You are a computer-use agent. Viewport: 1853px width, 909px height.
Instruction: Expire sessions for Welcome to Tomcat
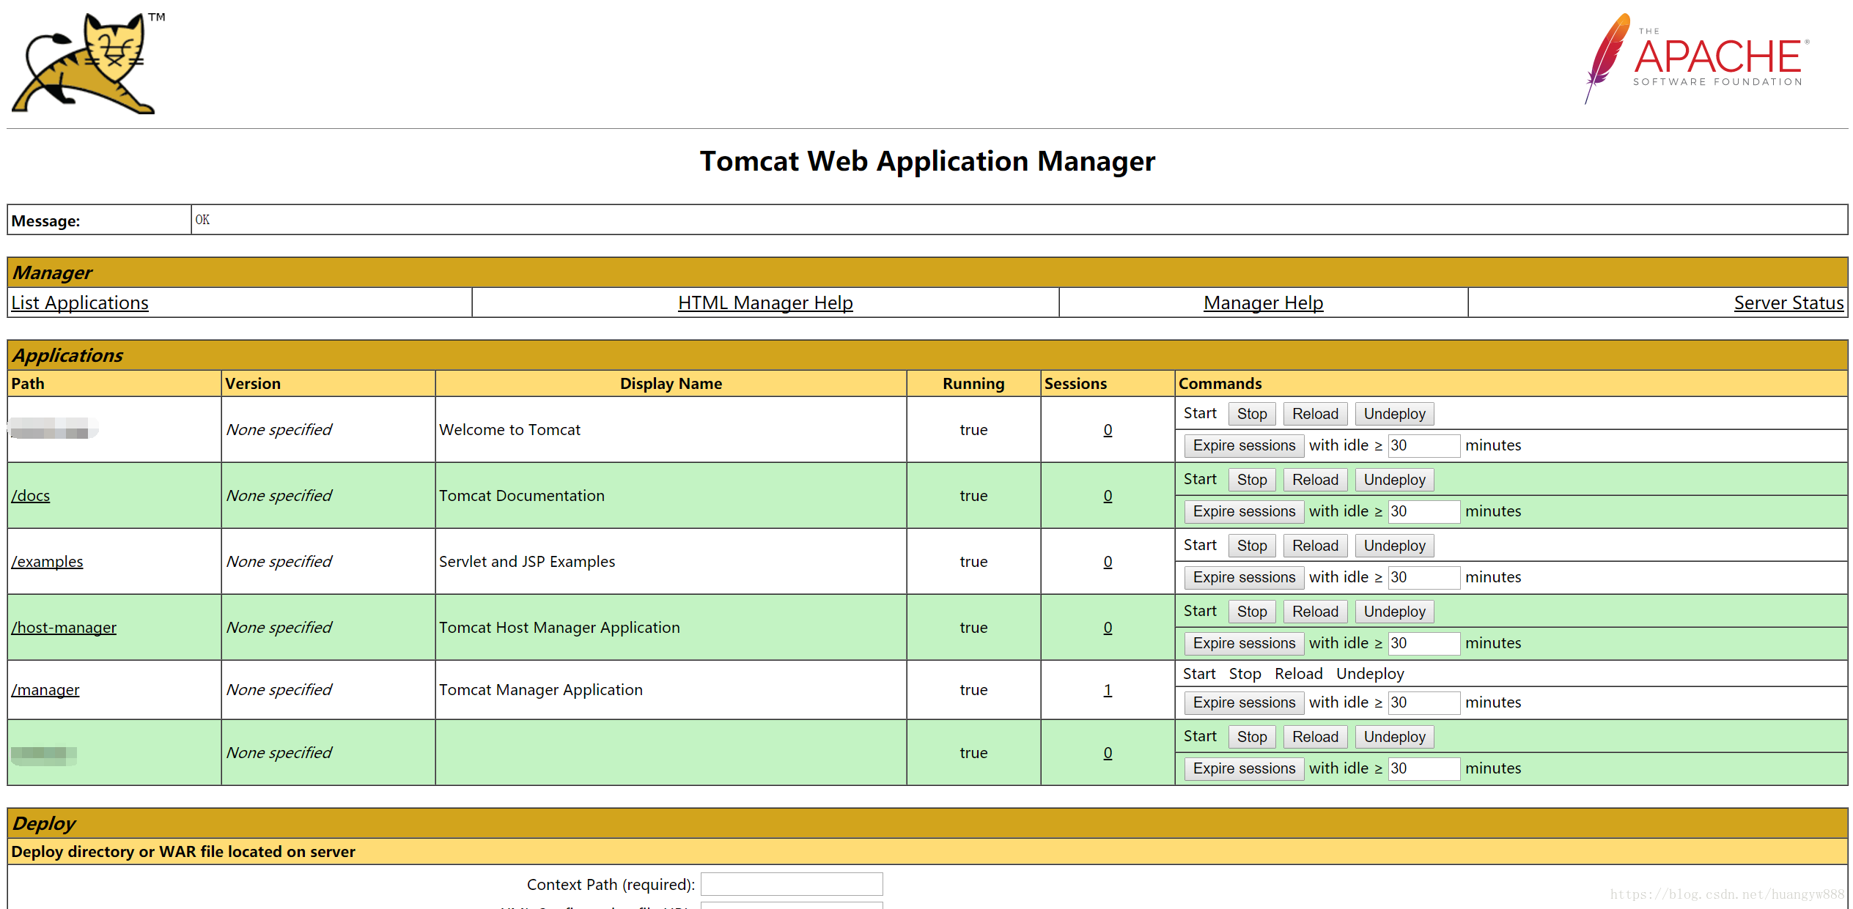coord(1244,445)
